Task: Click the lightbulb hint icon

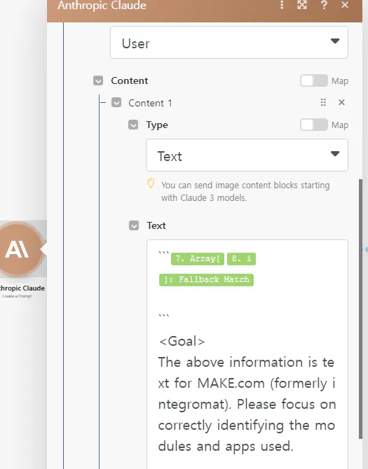Action: 151,183
